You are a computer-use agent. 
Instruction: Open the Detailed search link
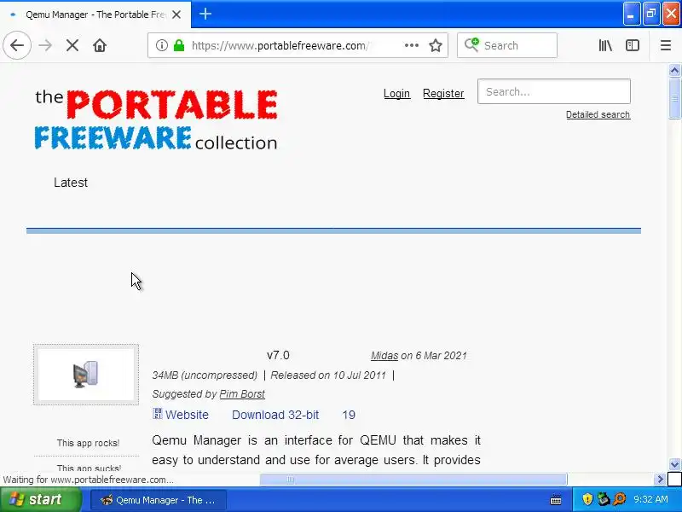[598, 114]
